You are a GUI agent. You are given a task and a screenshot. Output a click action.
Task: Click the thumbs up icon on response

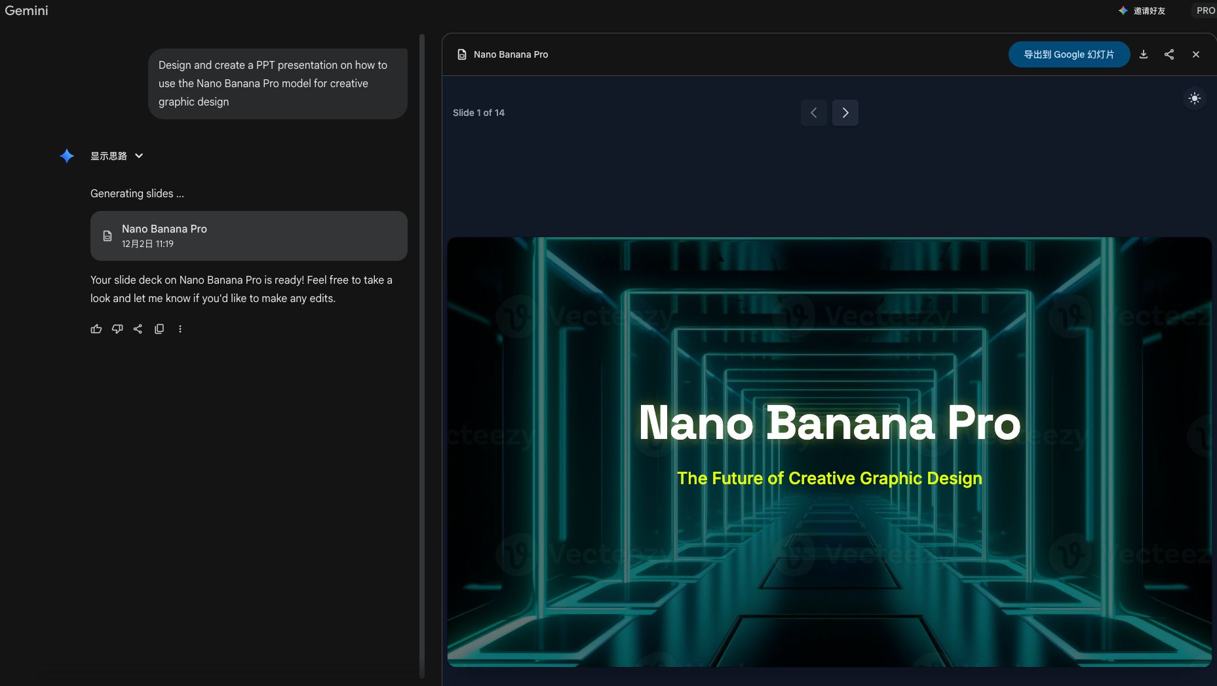pyautogui.click(x=96, y=329)
